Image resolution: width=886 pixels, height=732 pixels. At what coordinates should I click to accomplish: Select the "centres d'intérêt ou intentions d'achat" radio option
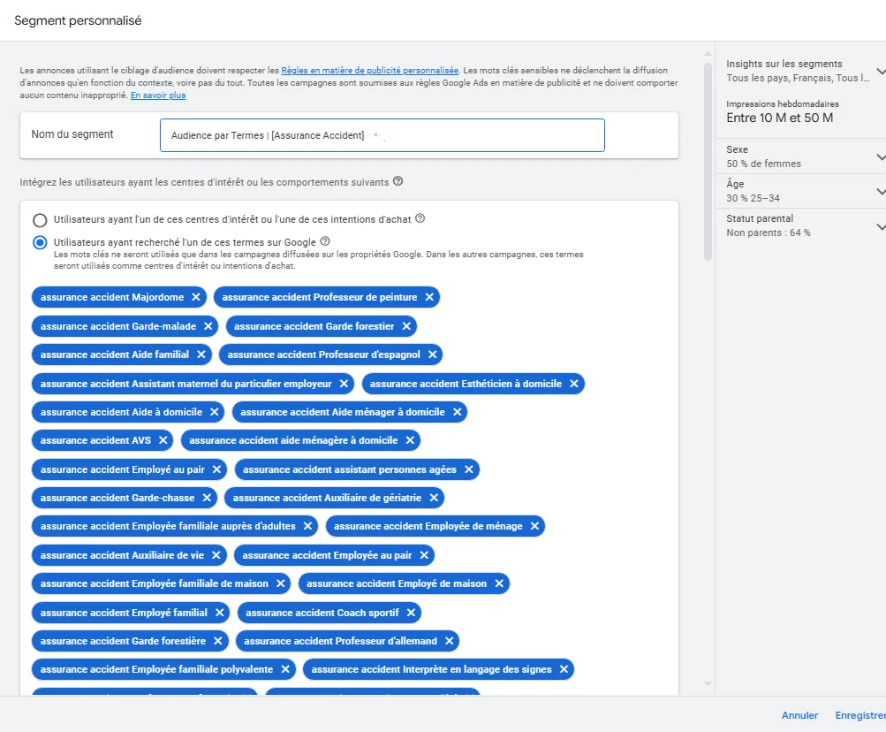tap(37, 220)
